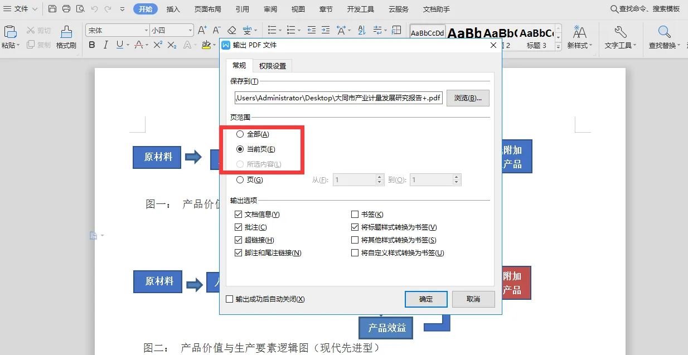688x355 pixels.
Task: Click the New Style (新样式) icon
Action: click(x=580, y=32)
